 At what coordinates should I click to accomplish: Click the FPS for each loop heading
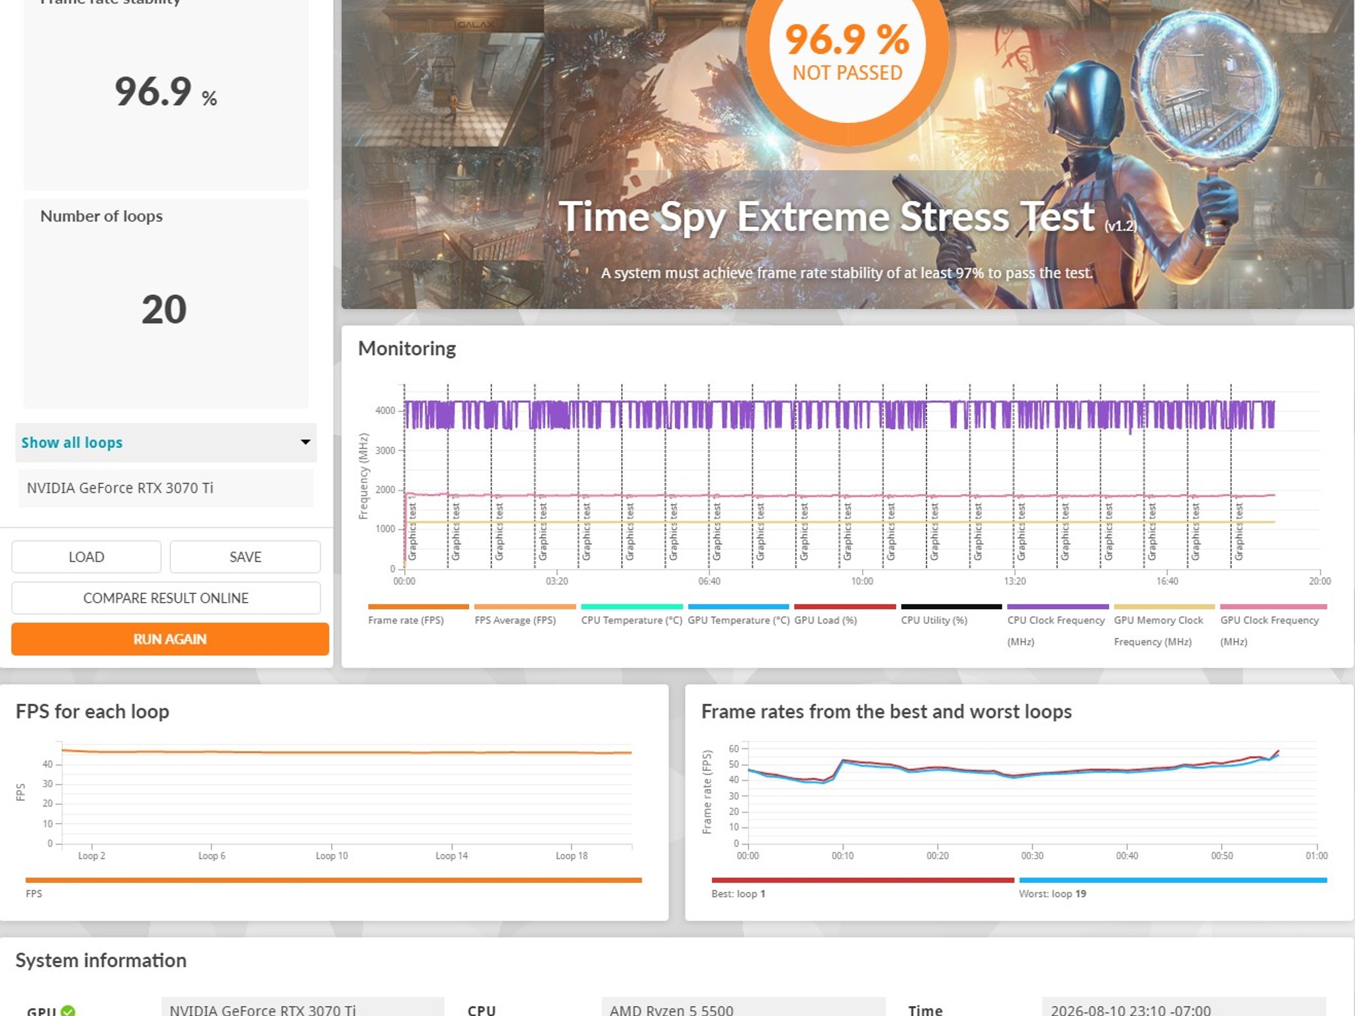[x=93, y=712]
